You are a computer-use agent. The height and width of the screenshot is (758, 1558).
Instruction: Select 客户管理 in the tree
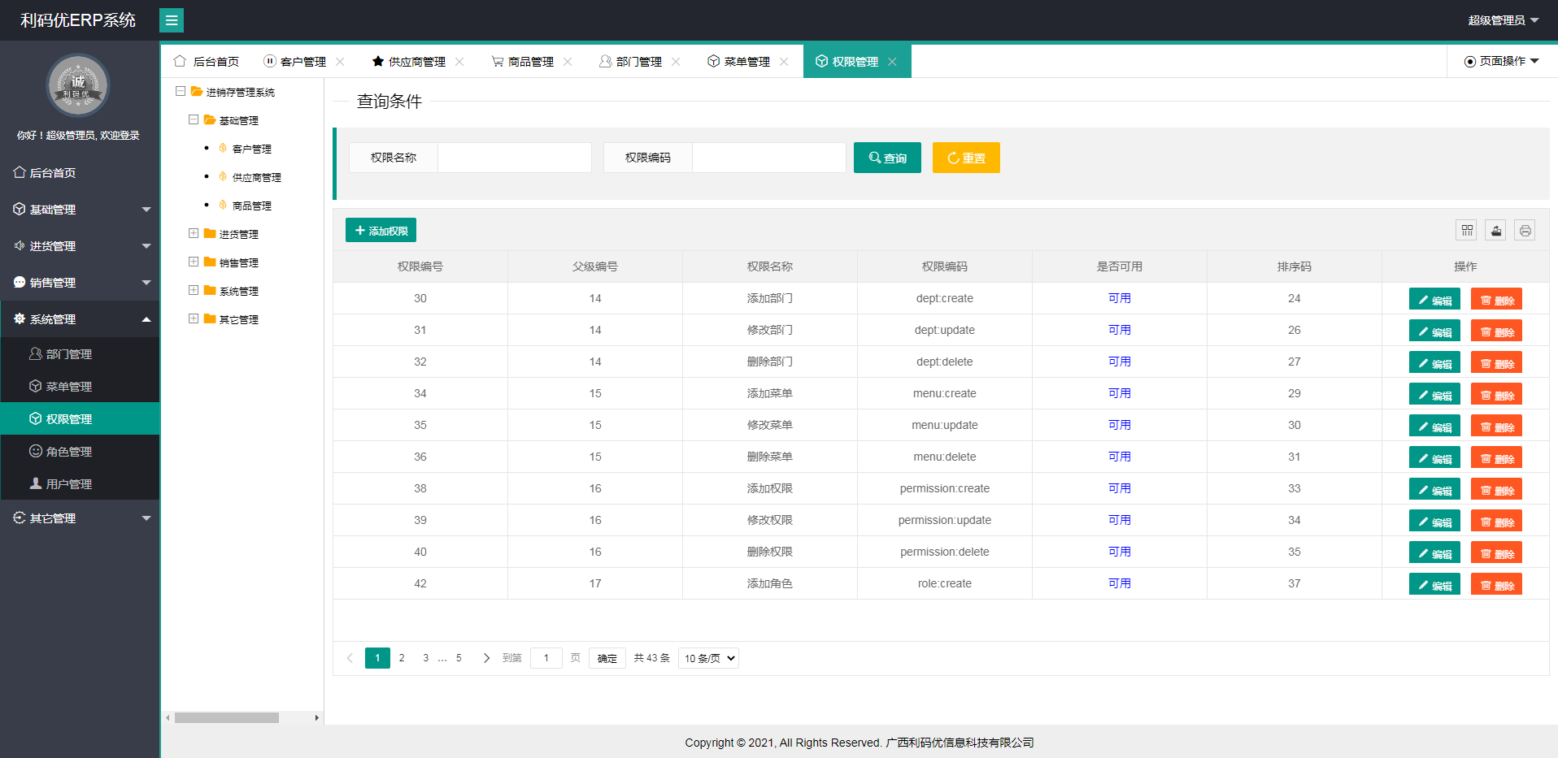tap(252, 149)
